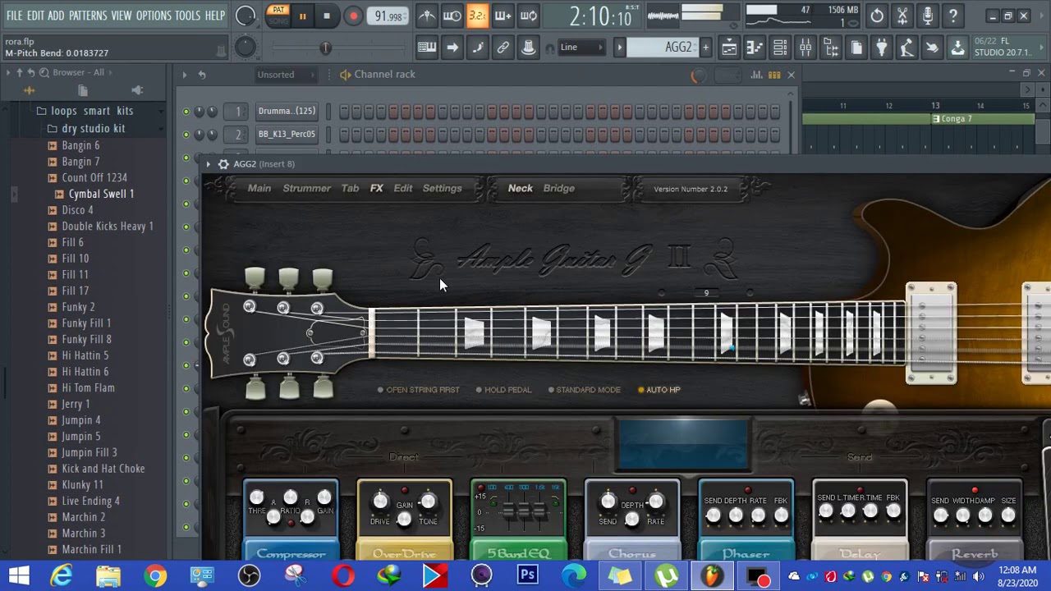Toggle the metronome icon

[427, 16]
